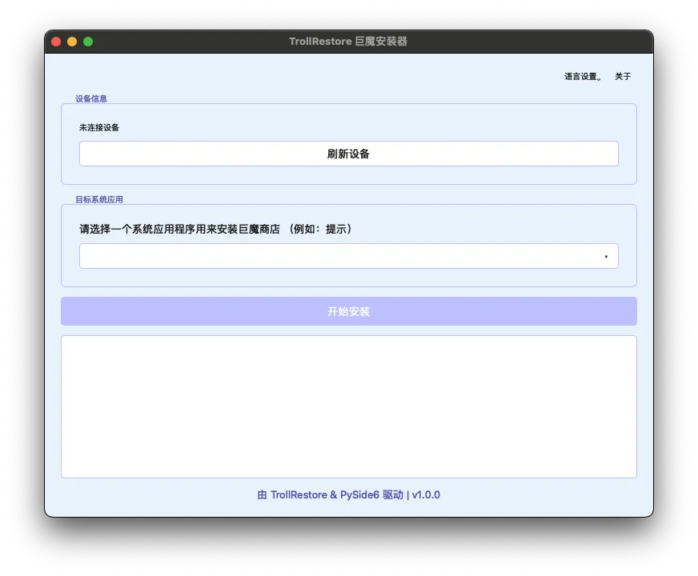The image size is (698, 576).
Task: Click the 未连接设备 status label
Action: (x=99, y=127)
